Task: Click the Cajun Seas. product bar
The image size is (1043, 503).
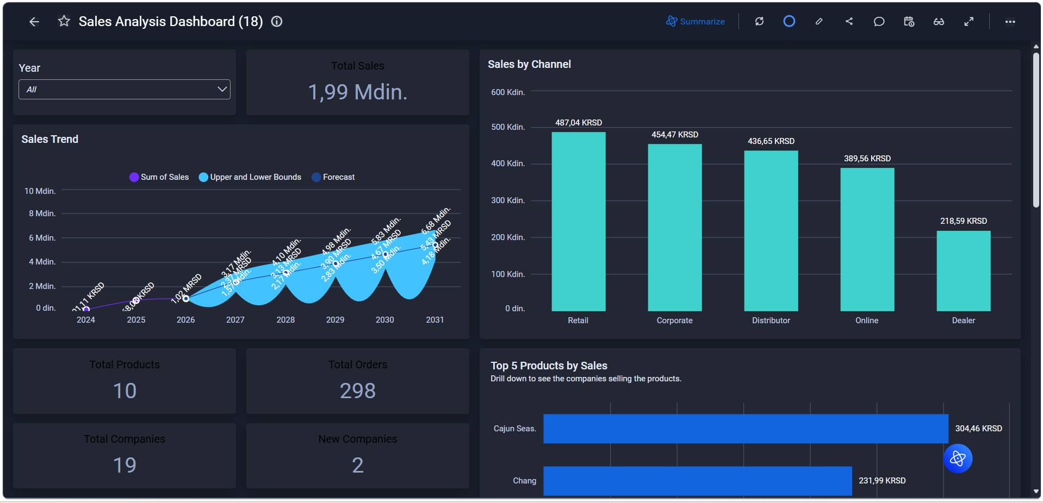Action: click(746, 429)
